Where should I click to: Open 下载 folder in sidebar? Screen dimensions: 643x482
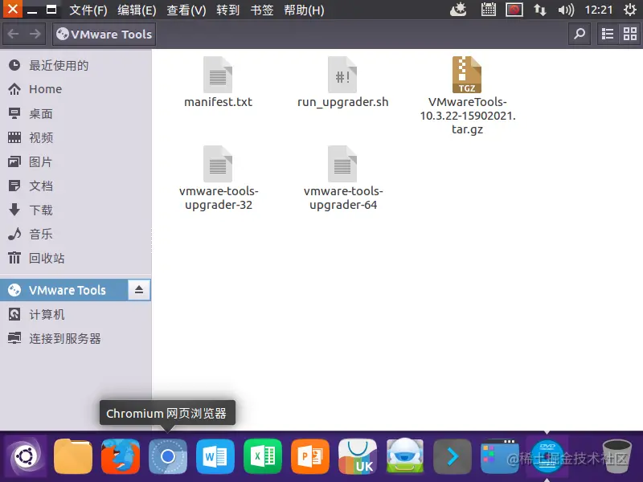click(76, 210)
